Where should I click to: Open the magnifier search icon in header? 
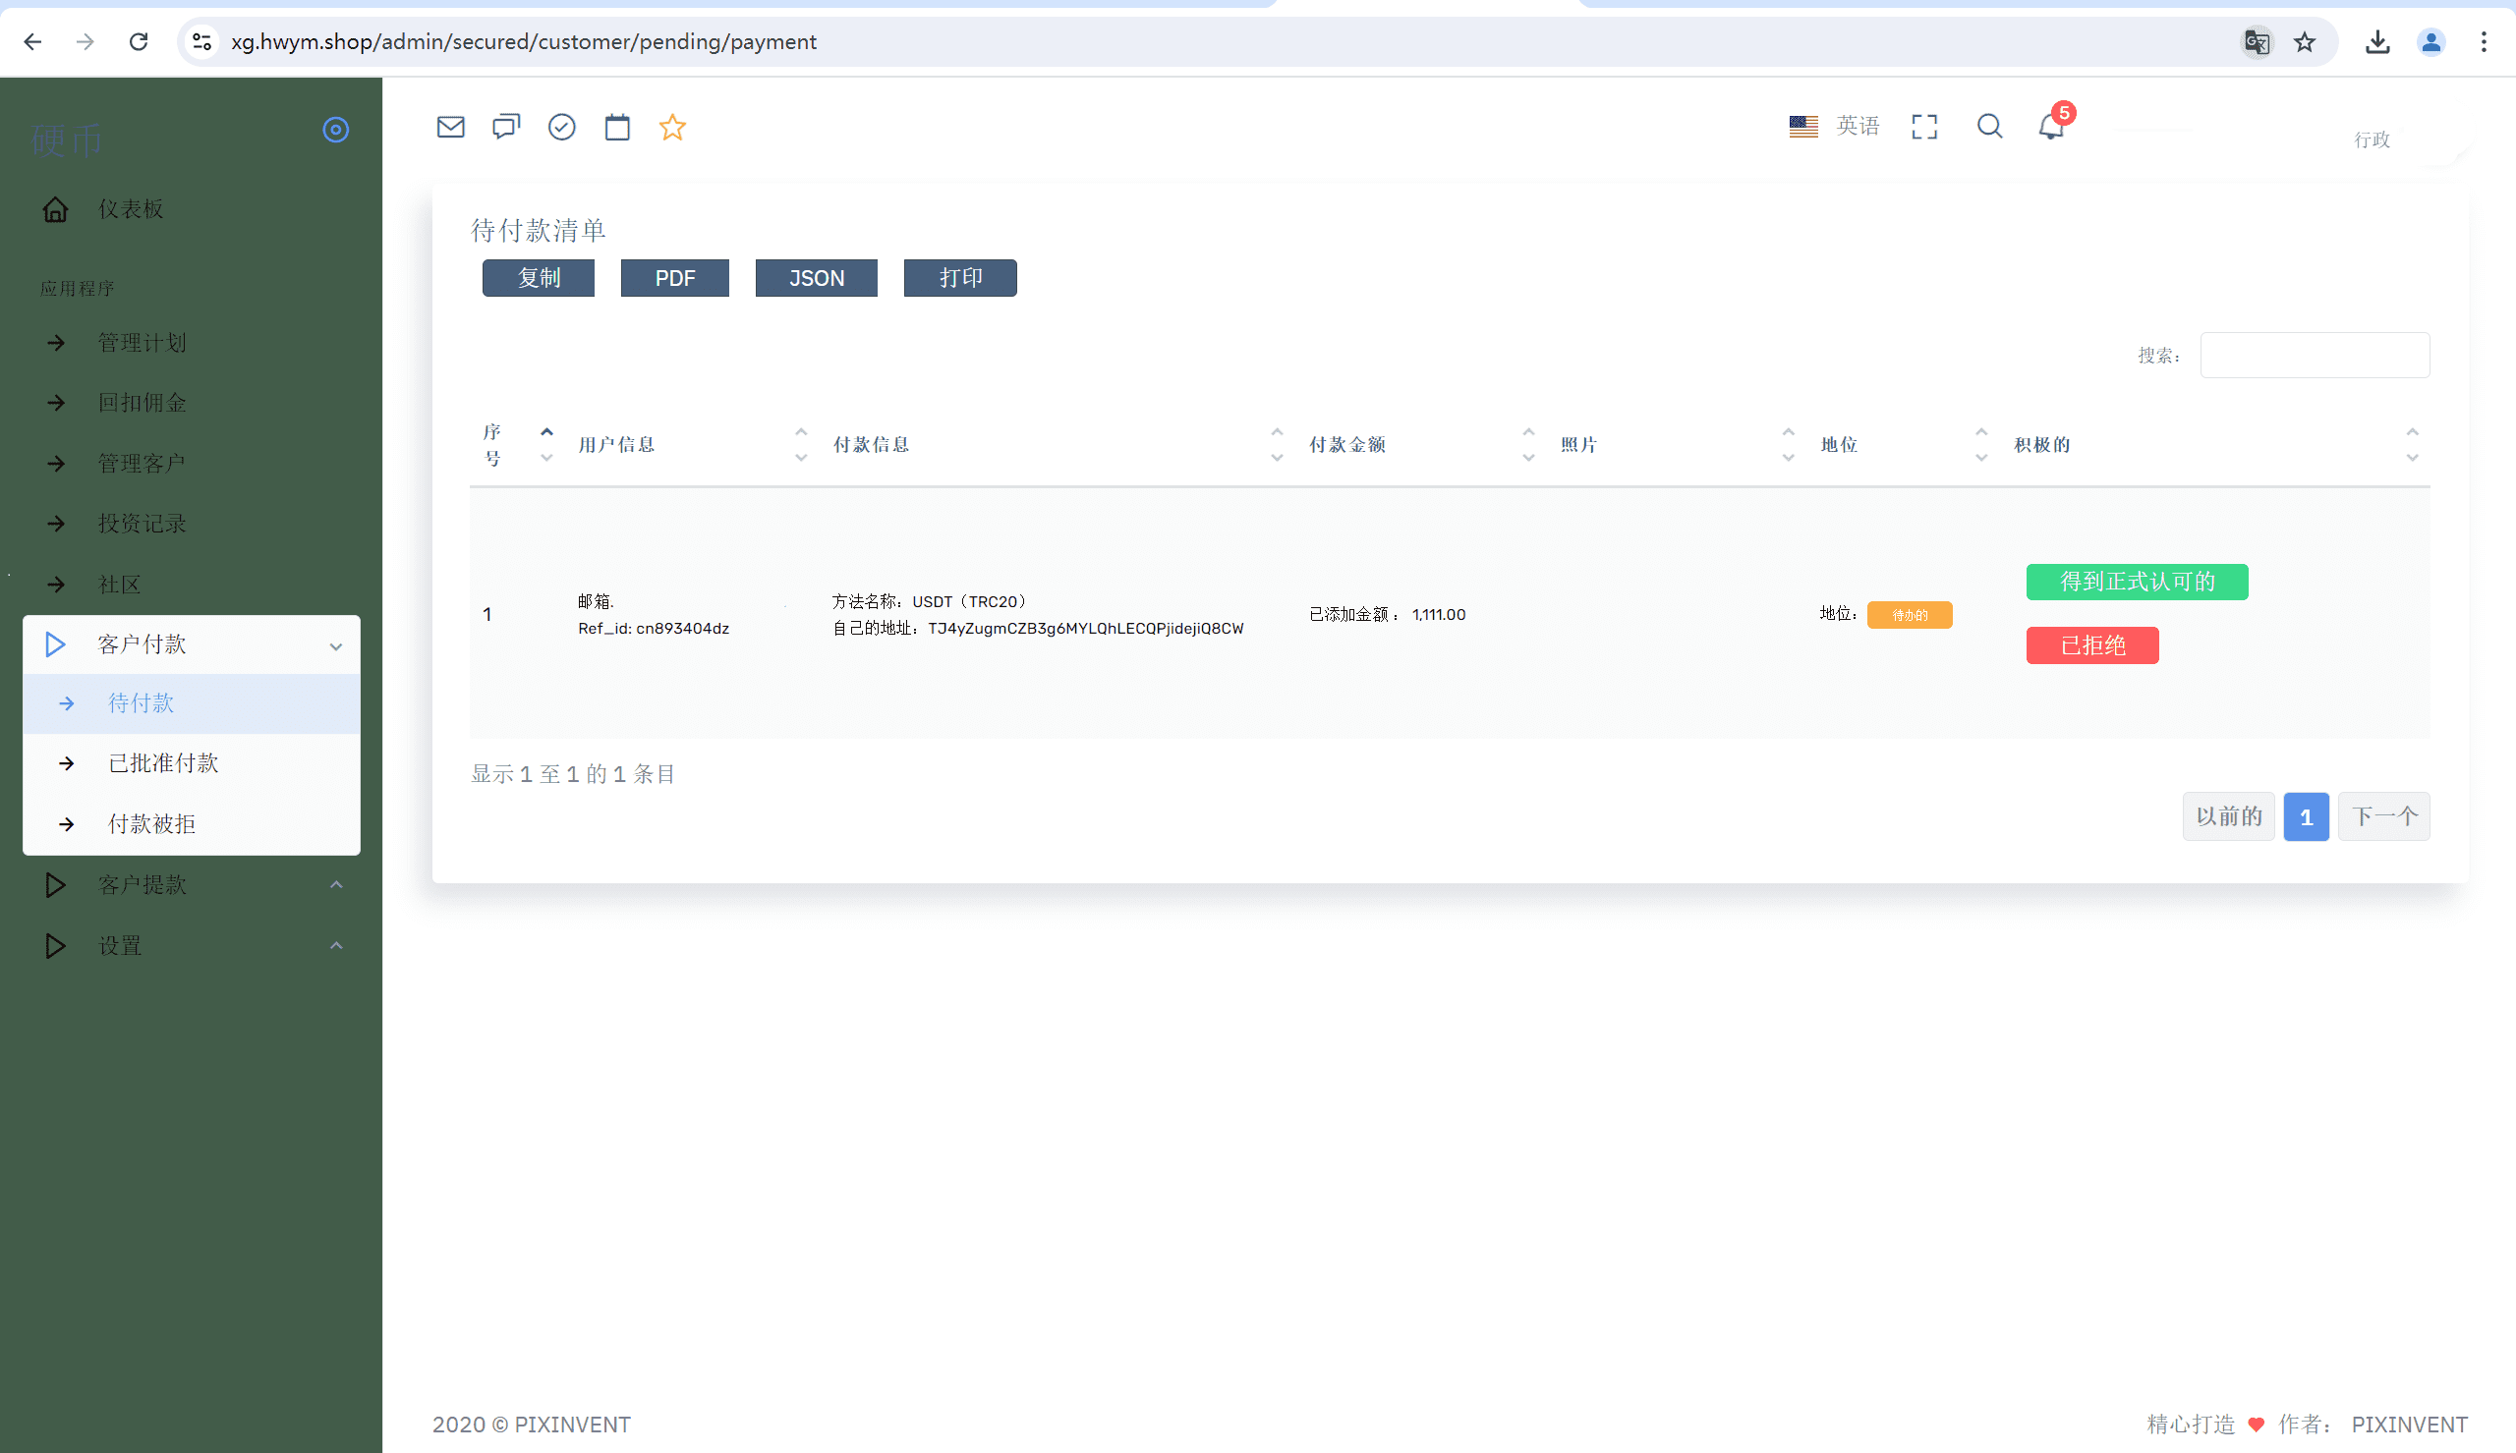coord(1989,126)
